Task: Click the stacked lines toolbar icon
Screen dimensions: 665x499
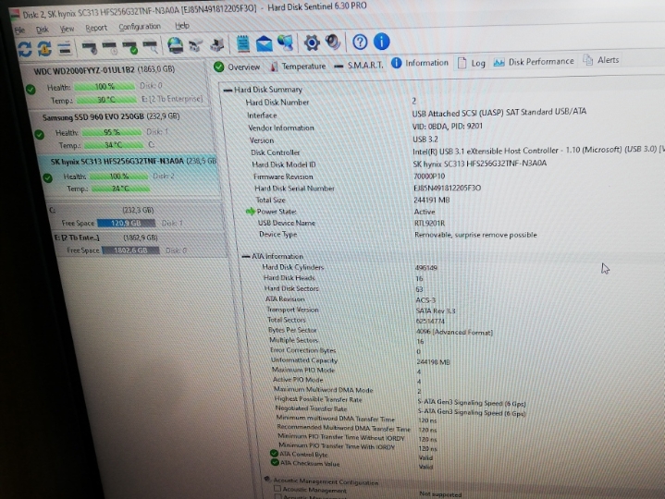Action: click(x=65, y=48)
